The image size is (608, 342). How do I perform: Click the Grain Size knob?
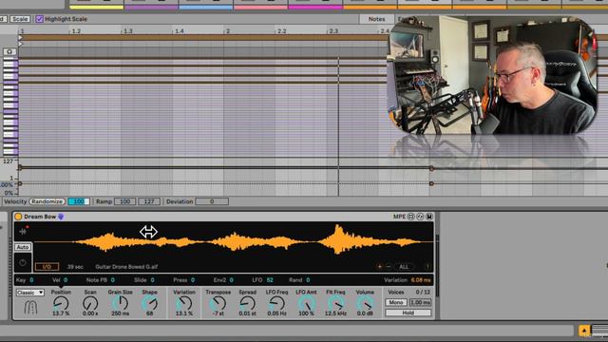coord(121,303)
